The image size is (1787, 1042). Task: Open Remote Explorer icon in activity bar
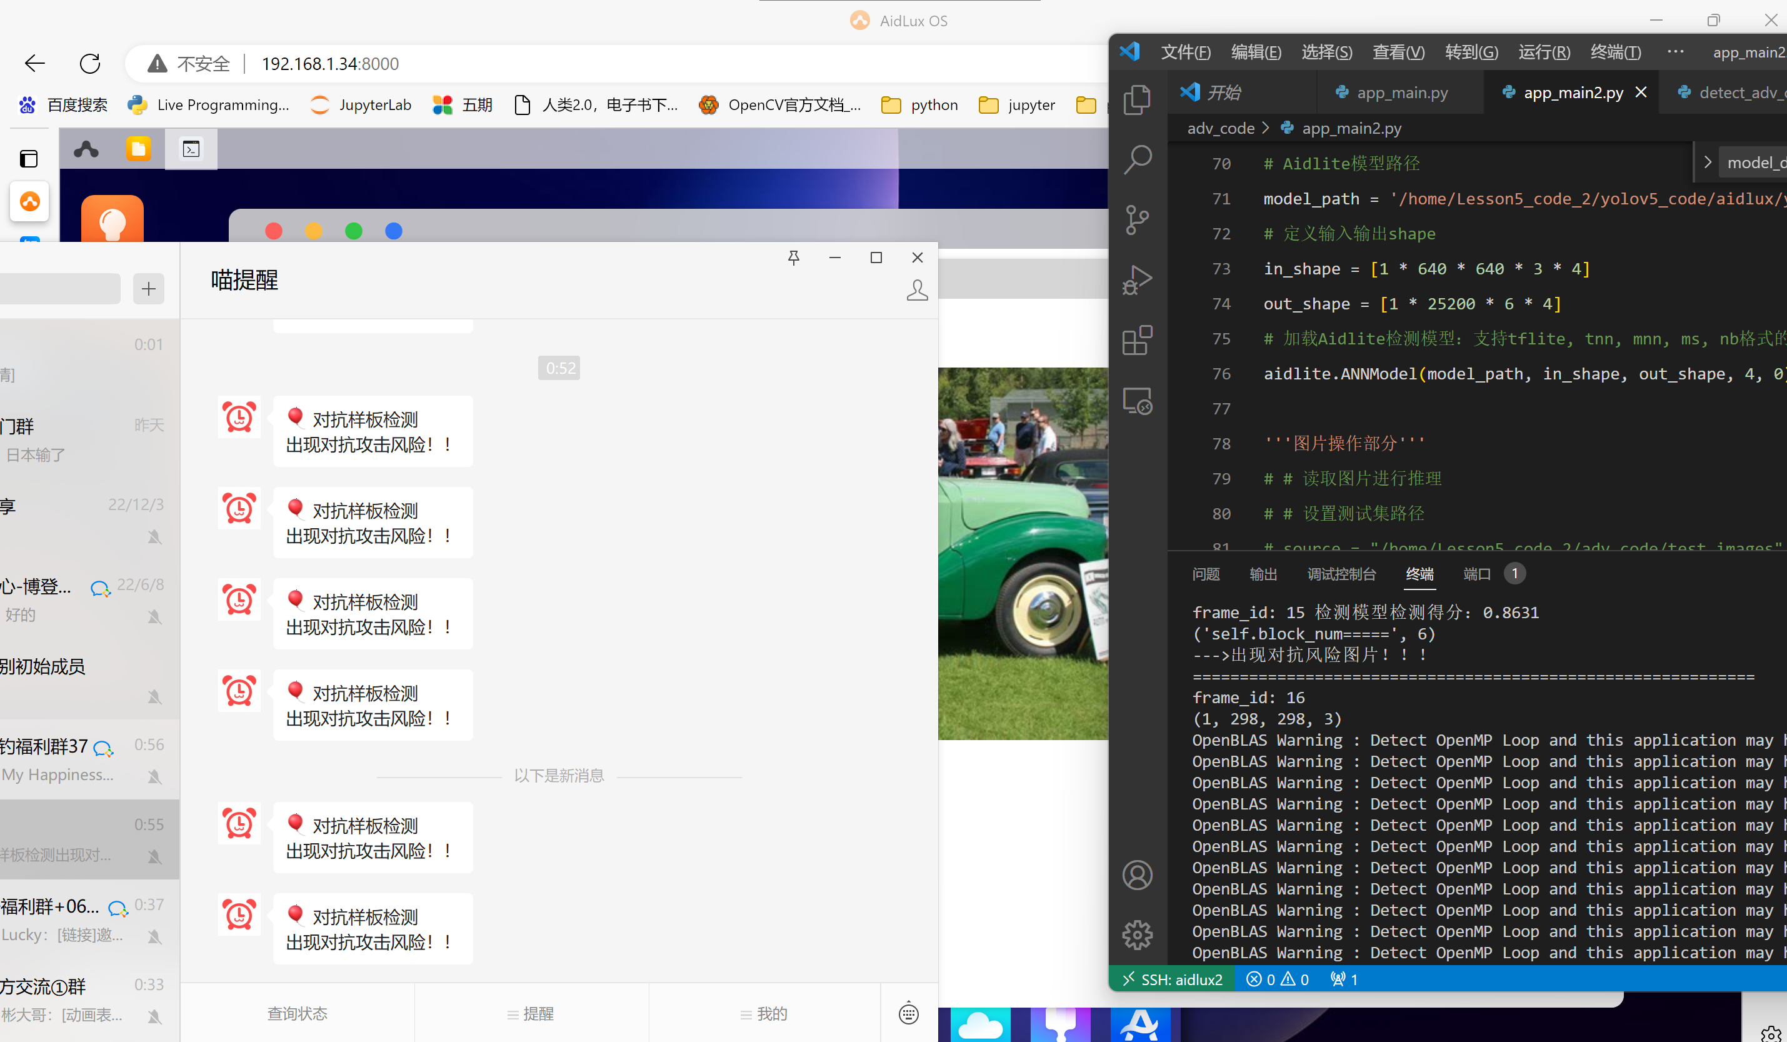pos(1138,401)
